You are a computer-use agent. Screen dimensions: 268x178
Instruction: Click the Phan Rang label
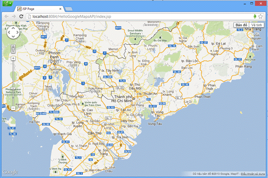point(244,66)
